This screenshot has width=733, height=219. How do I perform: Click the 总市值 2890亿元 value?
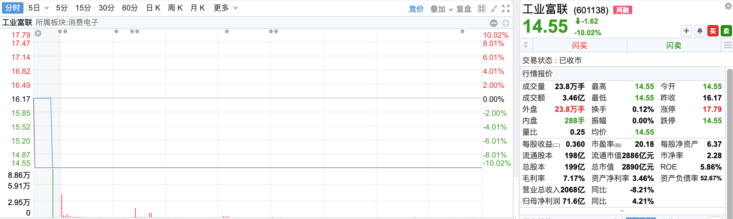pyautogui.click(x=638, y=167)
